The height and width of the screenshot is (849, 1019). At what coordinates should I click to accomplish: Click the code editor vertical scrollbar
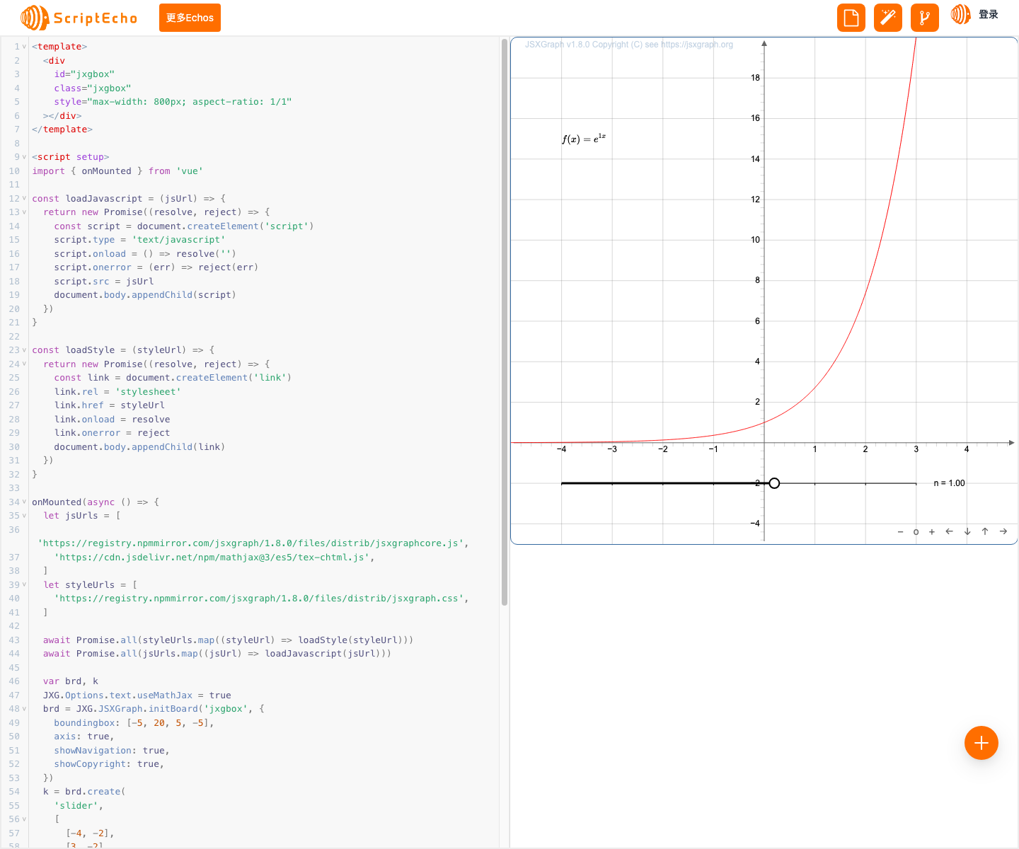pyautogui.click(x=505, y=322)
